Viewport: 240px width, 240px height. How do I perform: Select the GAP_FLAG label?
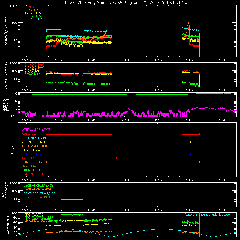point(29,133)
